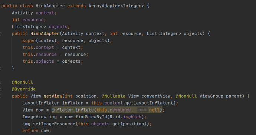Click the setImageResource method call
Viewport: 256px width, 135px height.
[55, 124]
